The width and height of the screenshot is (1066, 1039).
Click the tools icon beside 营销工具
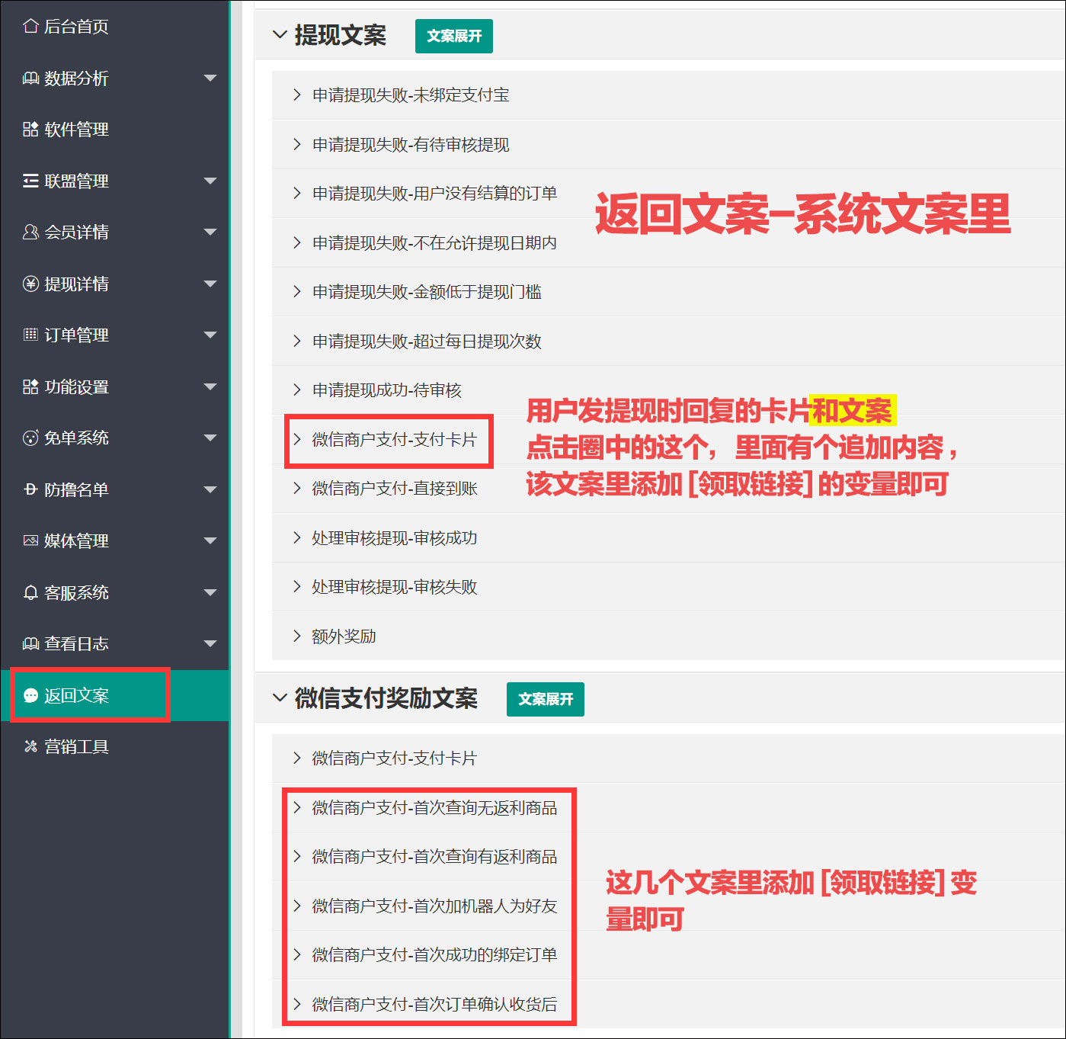click(30, 747)
